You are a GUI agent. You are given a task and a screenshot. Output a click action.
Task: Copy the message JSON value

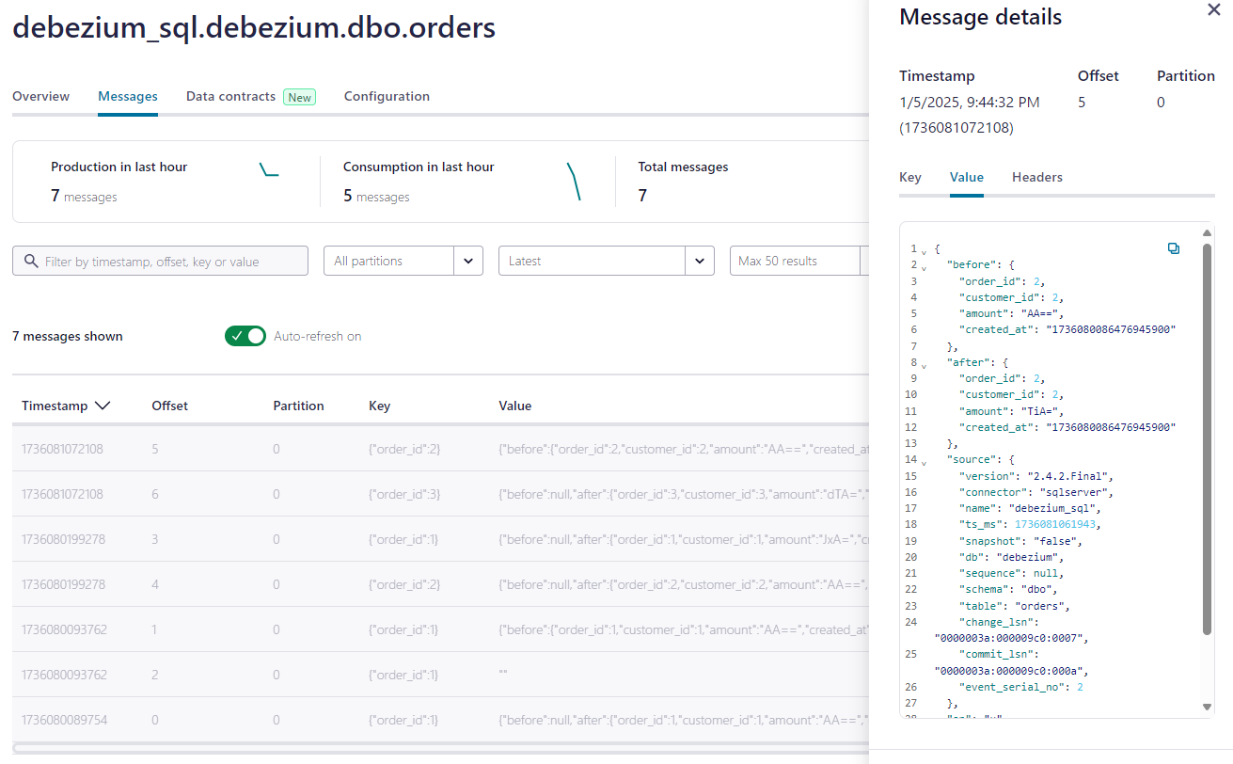pyautogui.click(x=1173, y=248)
